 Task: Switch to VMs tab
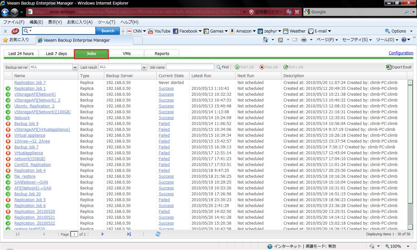click(127, 54)
